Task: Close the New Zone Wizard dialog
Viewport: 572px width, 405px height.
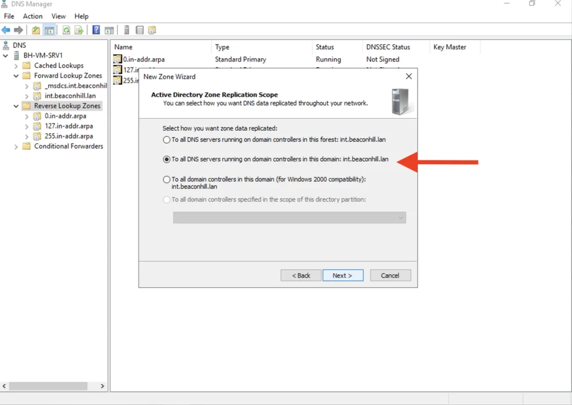Action: click(x=409, y=77)
